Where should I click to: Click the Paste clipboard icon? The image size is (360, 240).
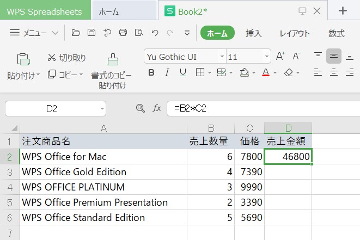pos(23,59)
